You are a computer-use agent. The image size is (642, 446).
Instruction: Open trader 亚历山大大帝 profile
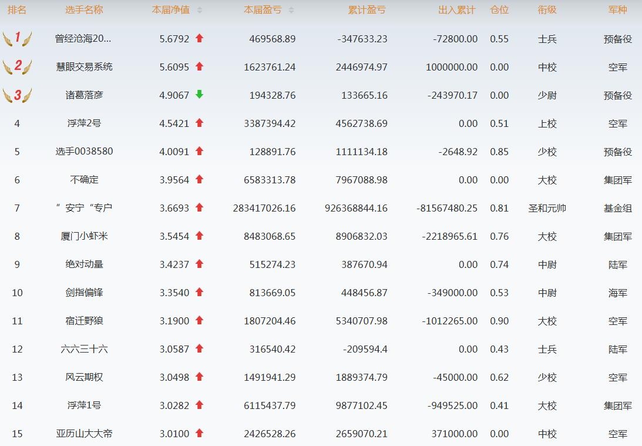coord(84,434)
